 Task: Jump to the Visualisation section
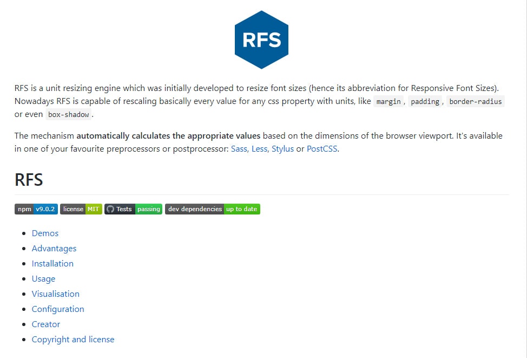point(55,294)
